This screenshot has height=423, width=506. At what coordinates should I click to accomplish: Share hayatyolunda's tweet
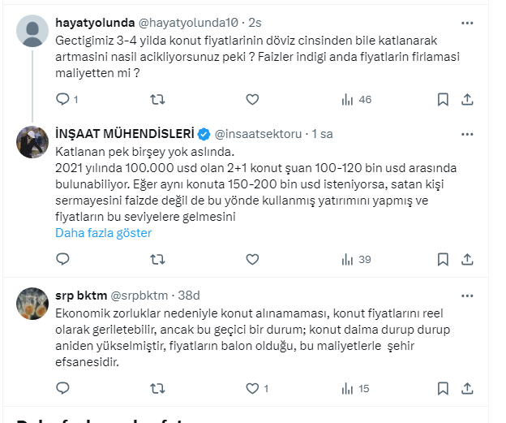[x=467, y=100]
